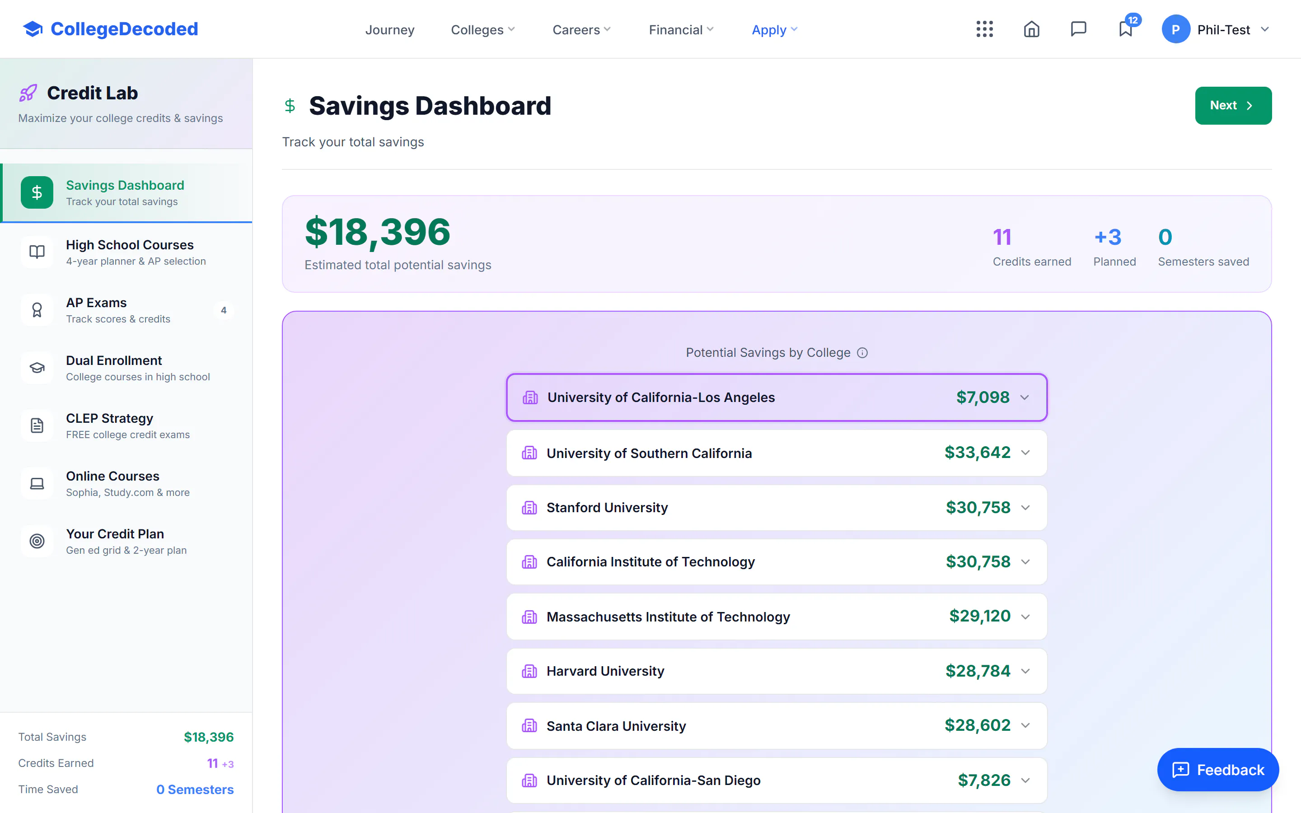The image size is (1301, 813).
Task: Expand the Massachusetts Institute of Technology row chevron
Action: [x=1025, y=617]
